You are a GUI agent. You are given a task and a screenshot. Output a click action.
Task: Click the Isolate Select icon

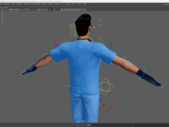36,10
